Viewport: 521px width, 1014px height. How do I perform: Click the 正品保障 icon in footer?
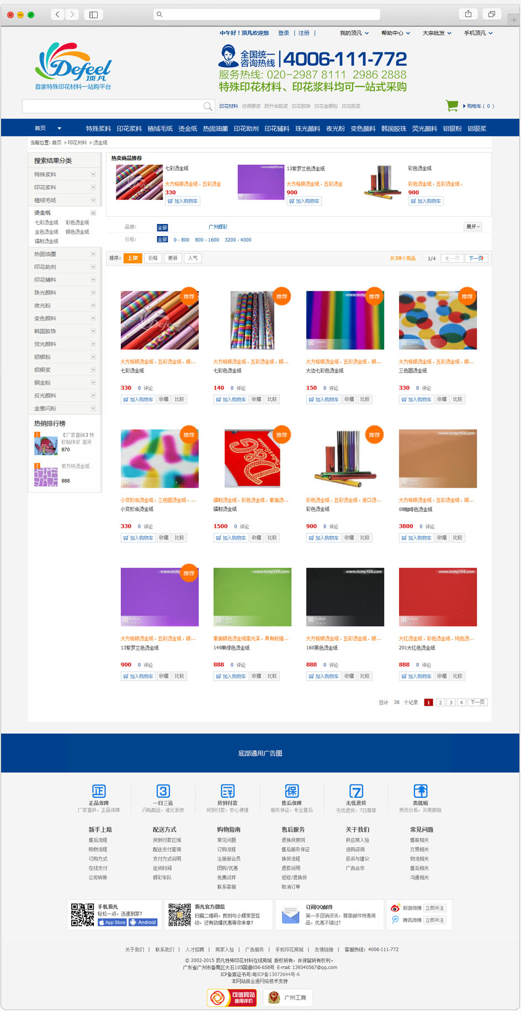[99, 791]
